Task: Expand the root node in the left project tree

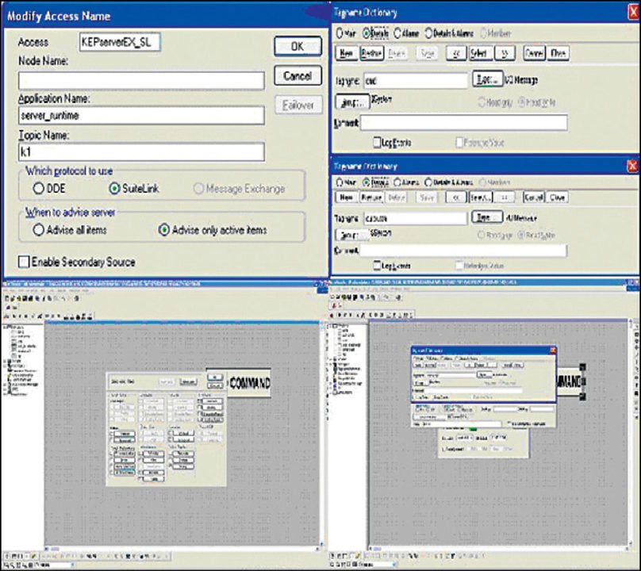Action: [5, 327]
